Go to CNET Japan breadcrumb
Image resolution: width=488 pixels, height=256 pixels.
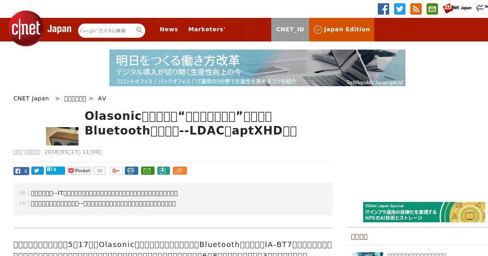[x=31, y=98]
